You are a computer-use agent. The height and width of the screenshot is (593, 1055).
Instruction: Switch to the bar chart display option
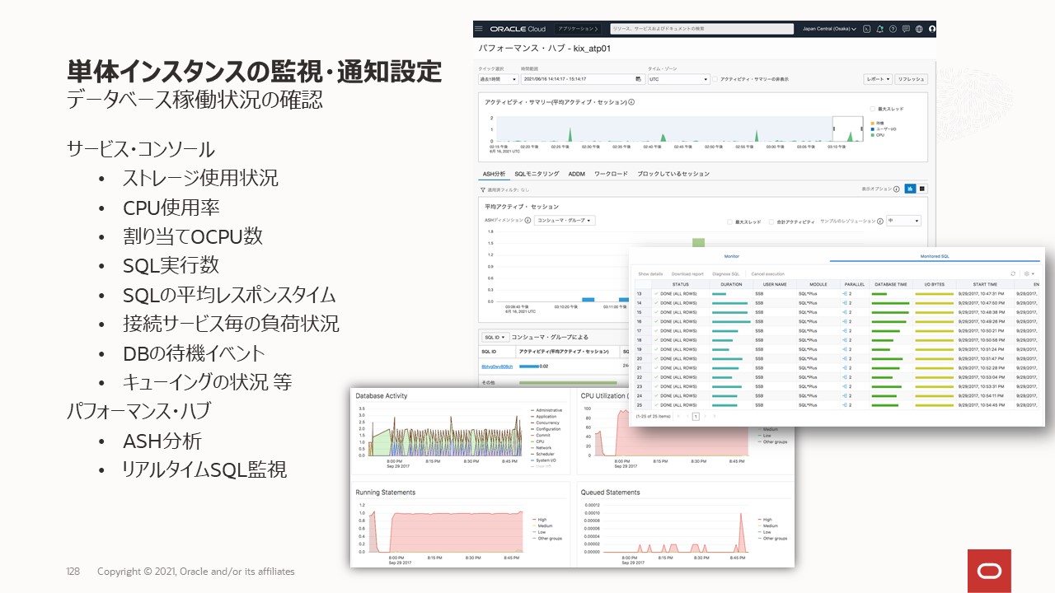point(910,189)
